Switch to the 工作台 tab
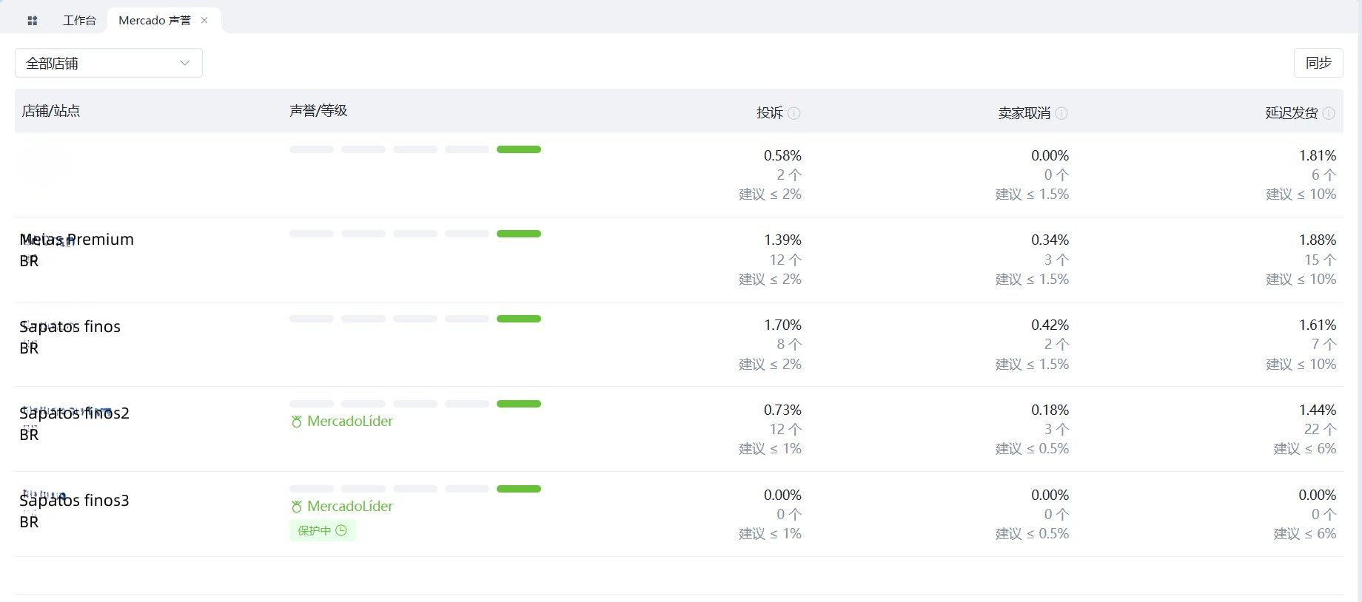The image size is (1362, 602). tap(79, 21)
